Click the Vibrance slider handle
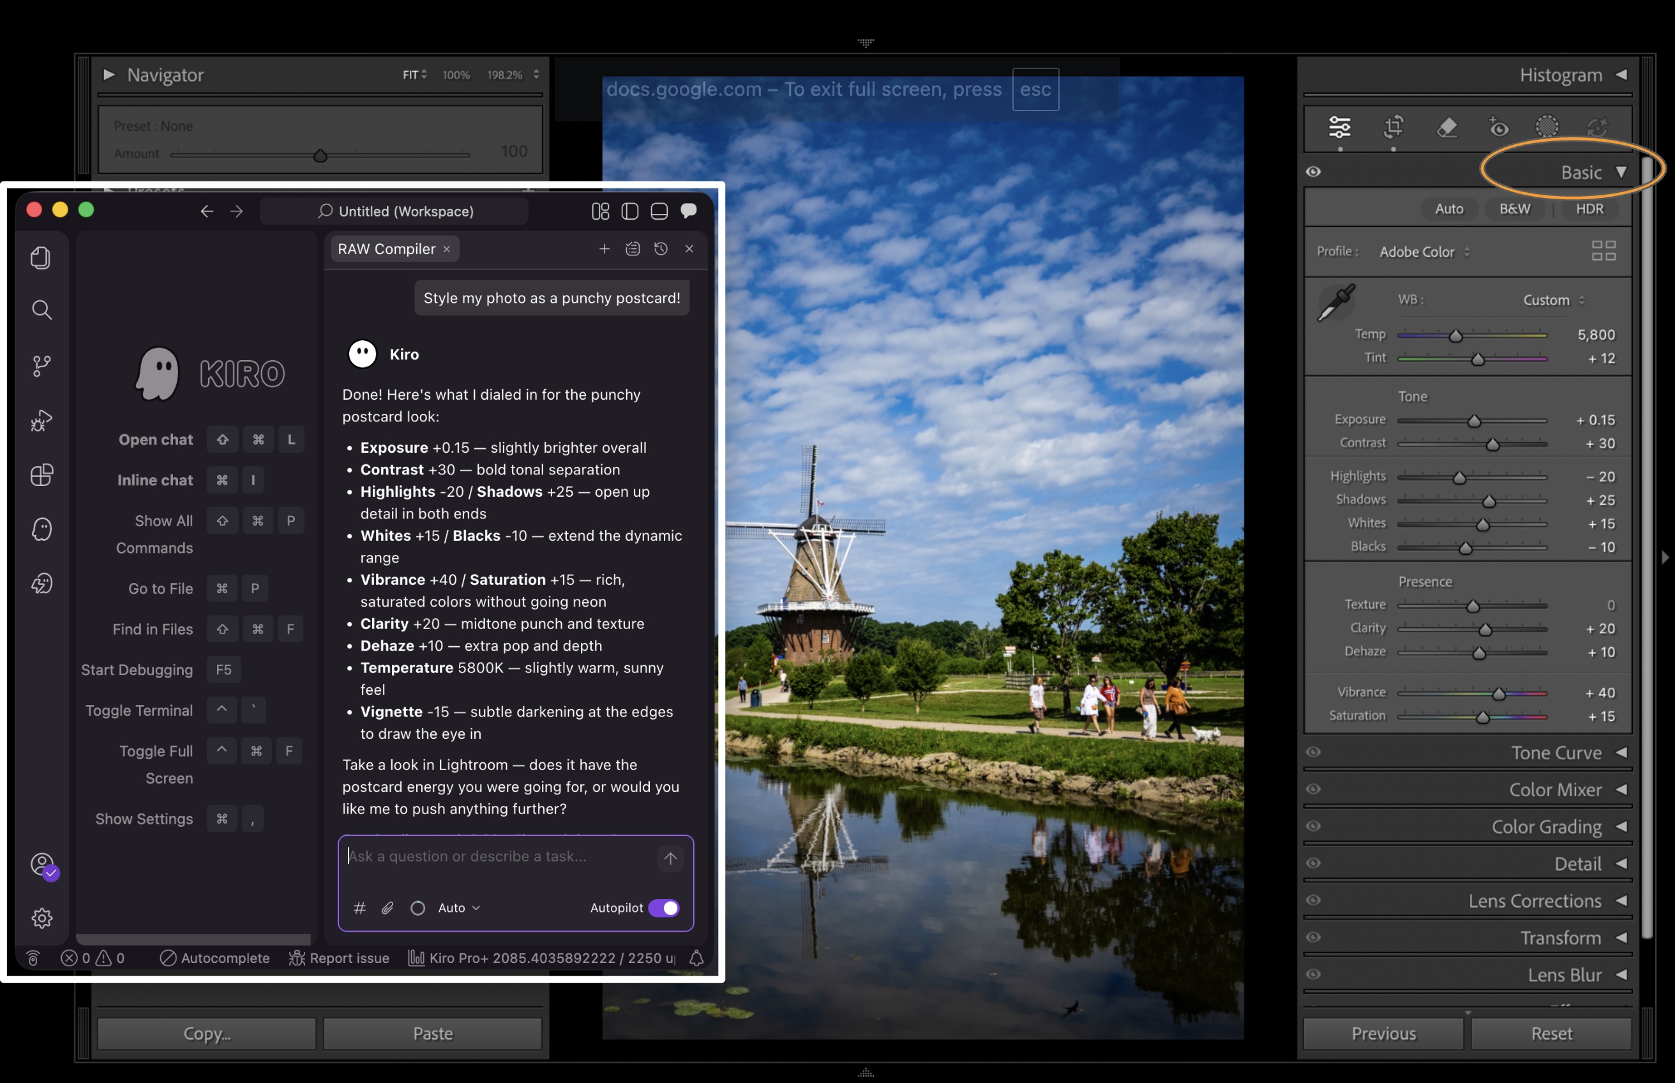This screenshot has width=1675, height=1083. coord(1499,693)
